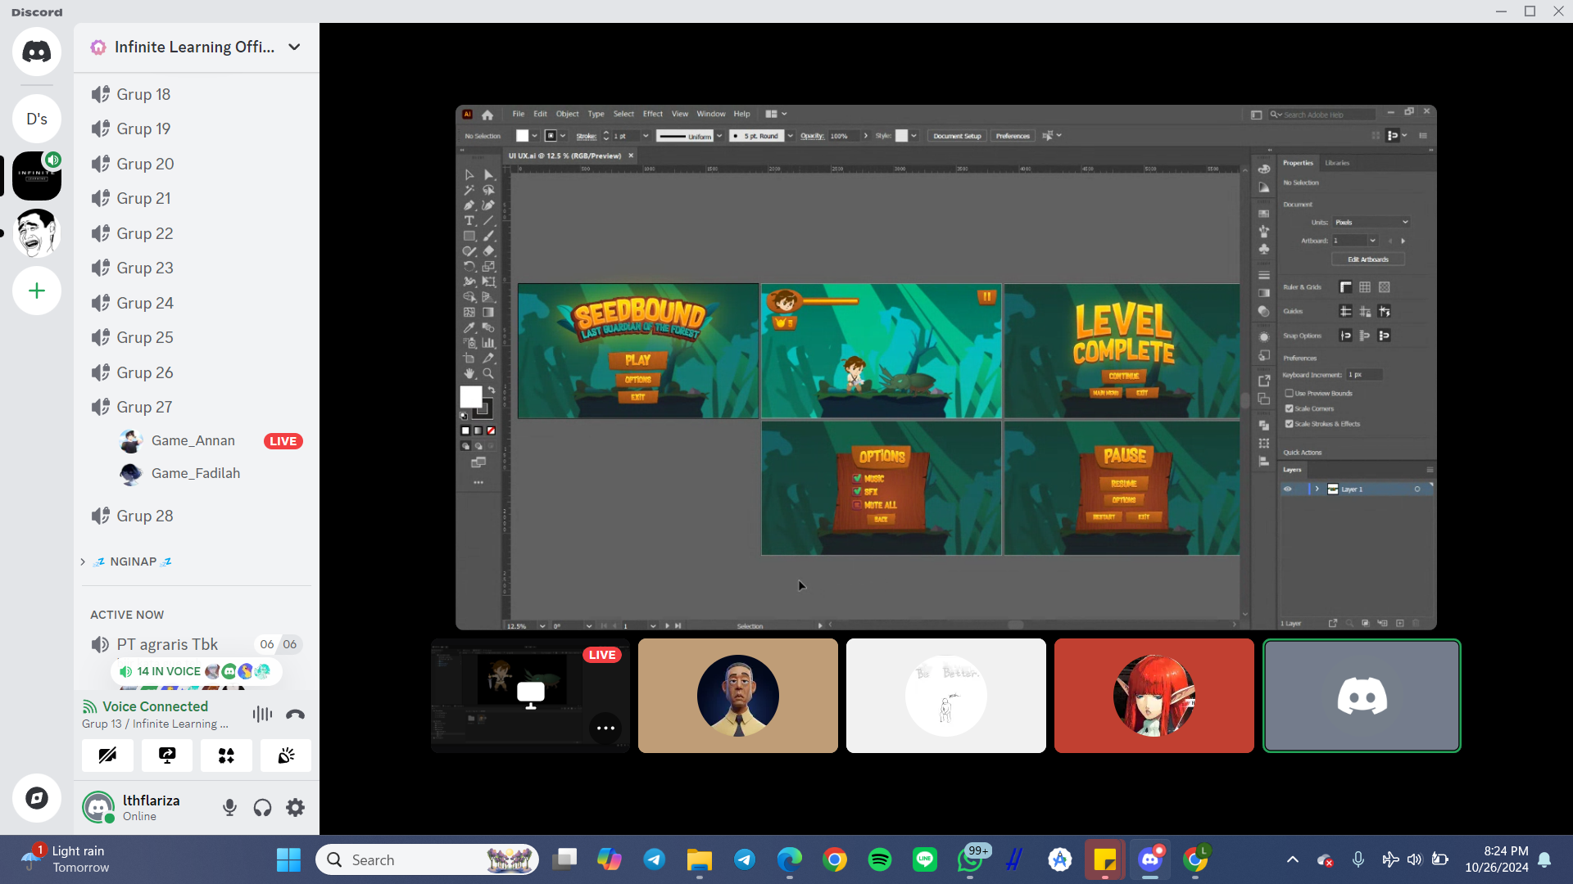
Task: Deafen with the headphones toggle
Action: pos(263,808)
